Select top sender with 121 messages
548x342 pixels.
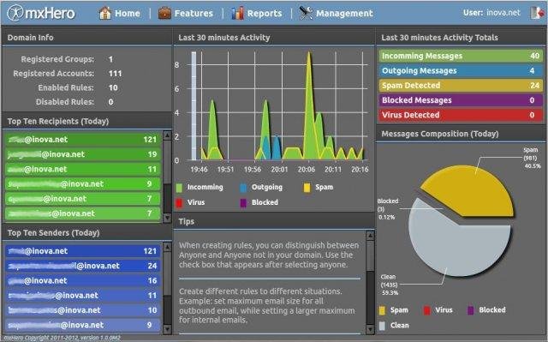[x=83, y=251]
